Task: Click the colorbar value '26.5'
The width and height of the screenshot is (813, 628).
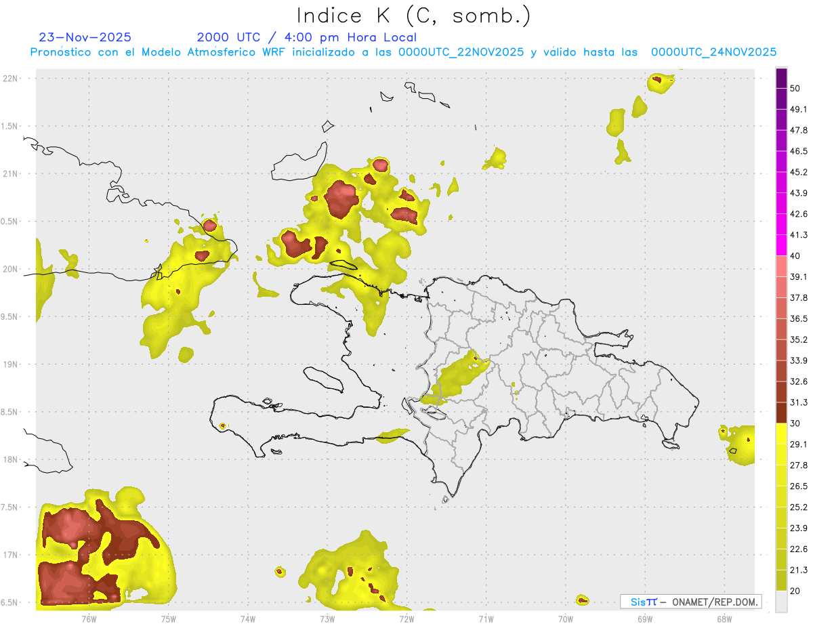Action: coord(799,486)
